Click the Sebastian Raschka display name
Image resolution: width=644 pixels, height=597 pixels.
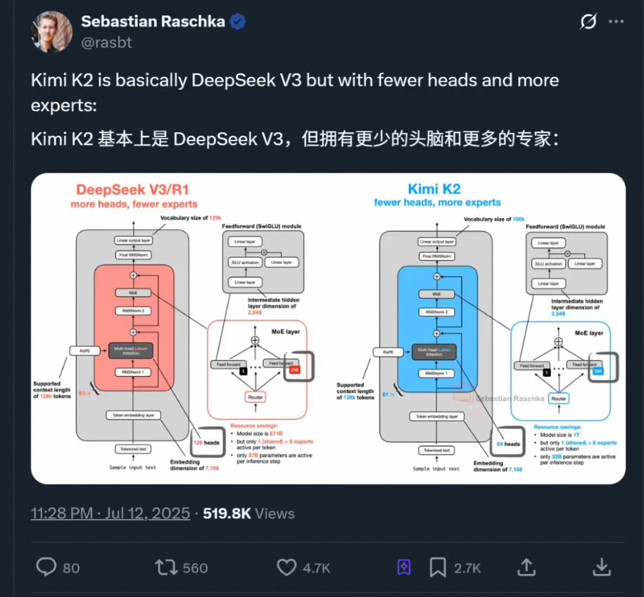pyautogui.click(x=153, y=21)
